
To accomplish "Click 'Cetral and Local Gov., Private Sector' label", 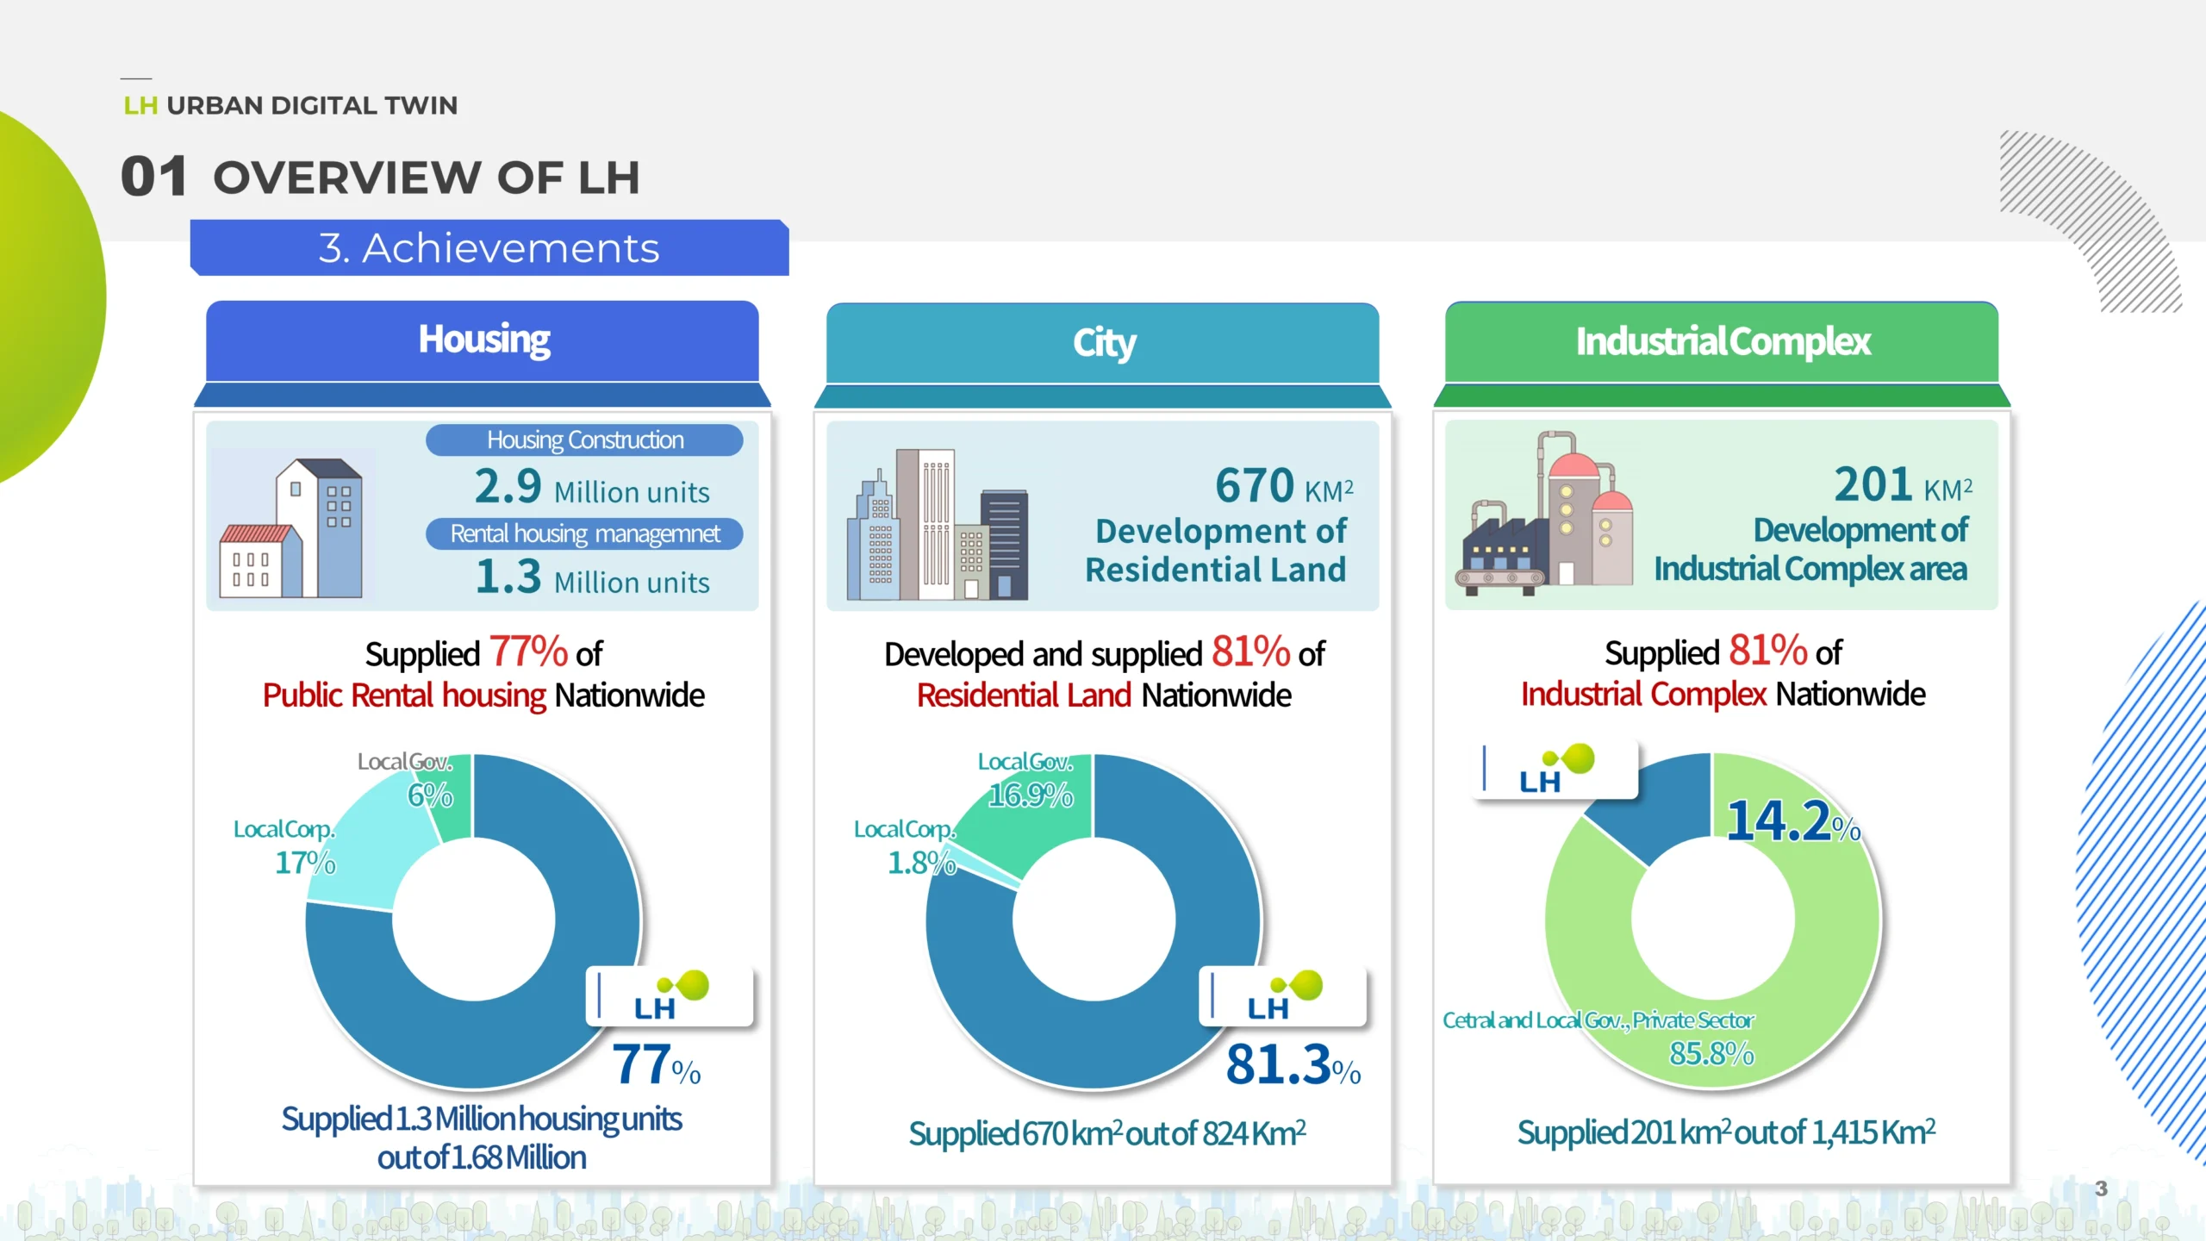I will tap(1598, 1020).
